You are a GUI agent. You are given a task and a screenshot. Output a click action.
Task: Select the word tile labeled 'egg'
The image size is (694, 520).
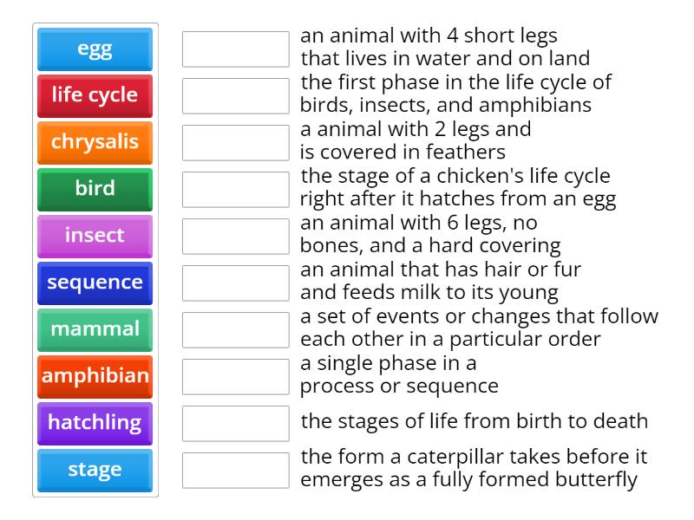coord(95,49)
